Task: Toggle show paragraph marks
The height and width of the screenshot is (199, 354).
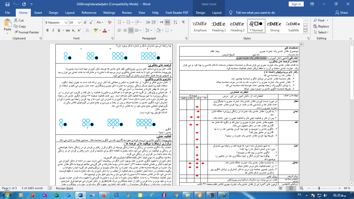Action: (x=183, y=23)
